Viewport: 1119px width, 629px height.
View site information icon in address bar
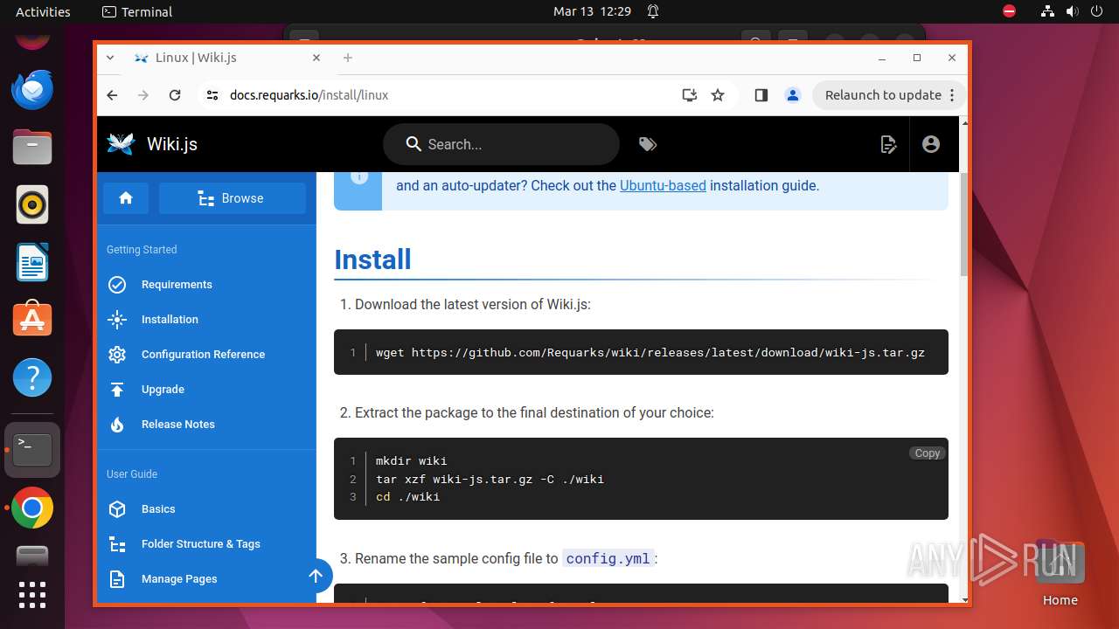tap(212, 95)
